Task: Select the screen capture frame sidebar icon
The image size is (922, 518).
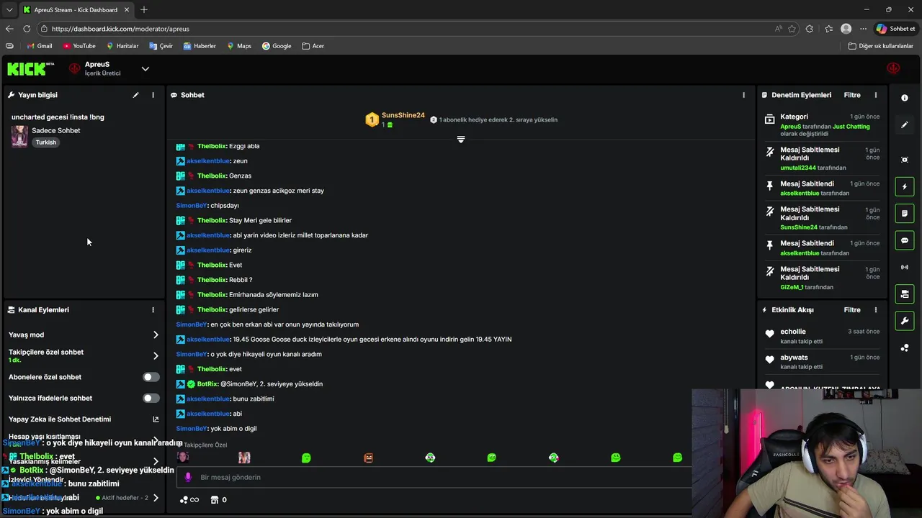Action: click(x=905, y=160)
